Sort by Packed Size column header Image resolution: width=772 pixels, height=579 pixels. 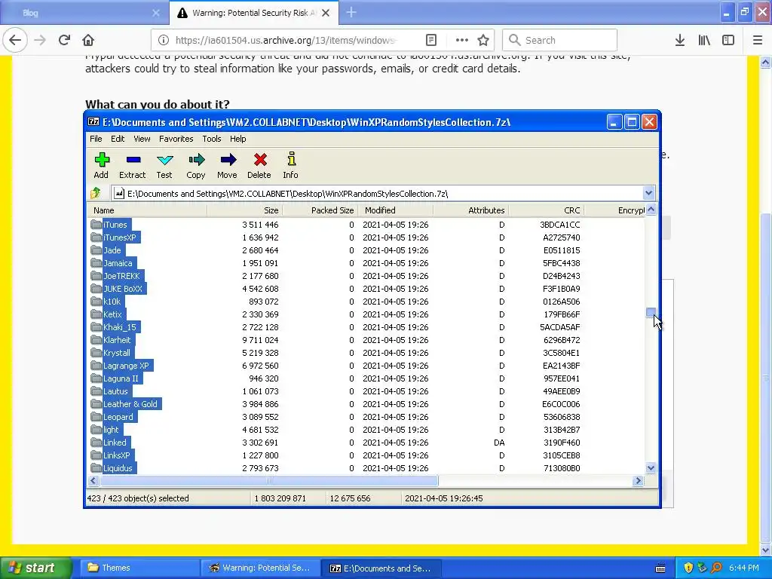[x=320, y=210]
